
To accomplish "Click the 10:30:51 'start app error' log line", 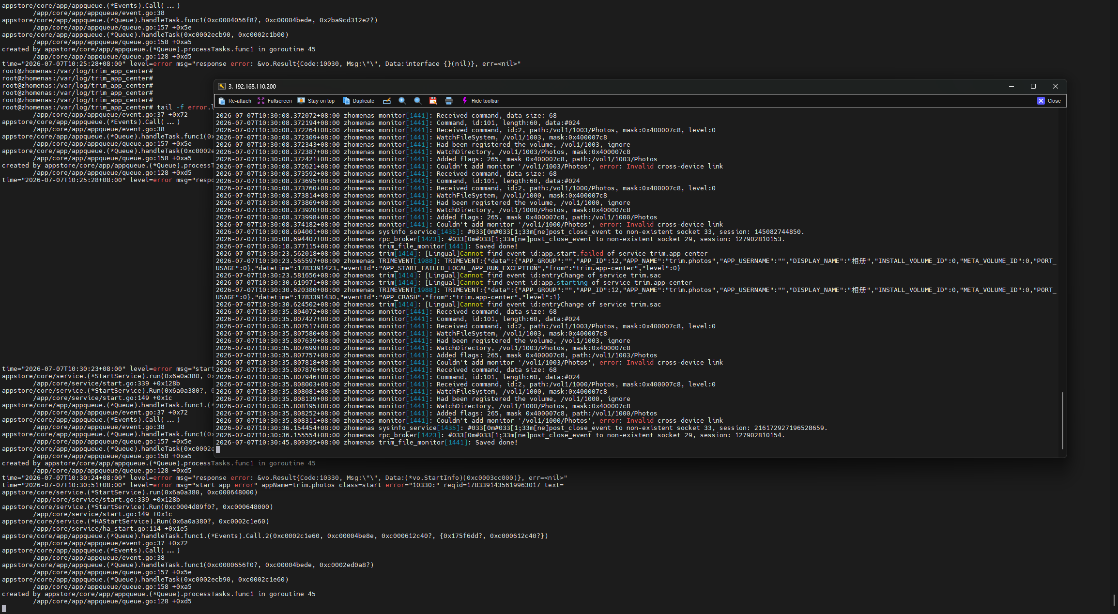I will coord(283,485).
